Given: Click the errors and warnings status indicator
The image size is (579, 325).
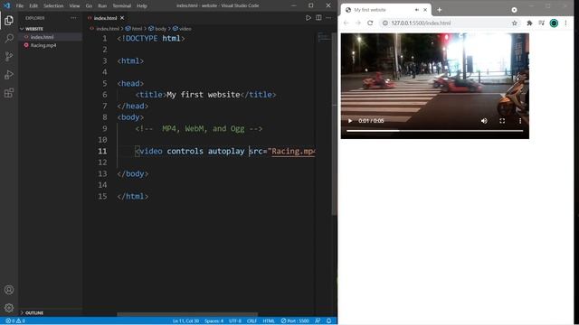Looking at the screenshot, I should (15, 321).
